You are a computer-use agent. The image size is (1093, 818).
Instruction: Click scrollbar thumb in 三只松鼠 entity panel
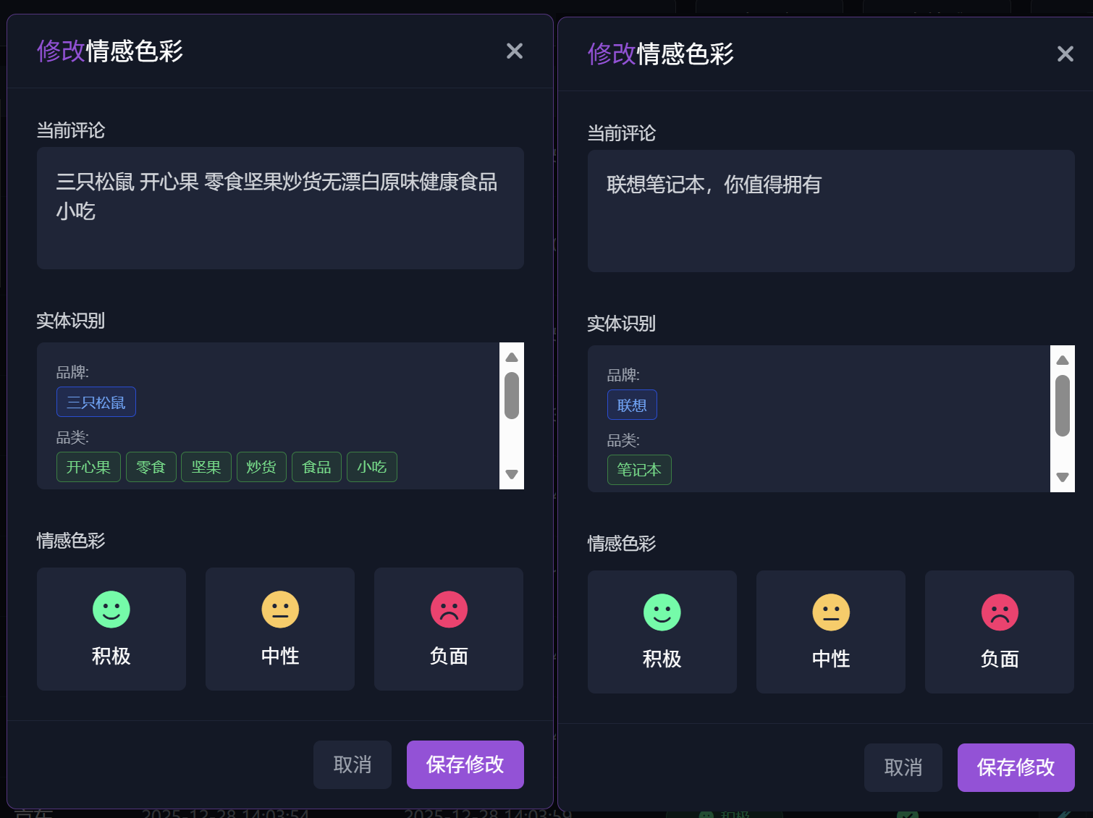[512, 395]
